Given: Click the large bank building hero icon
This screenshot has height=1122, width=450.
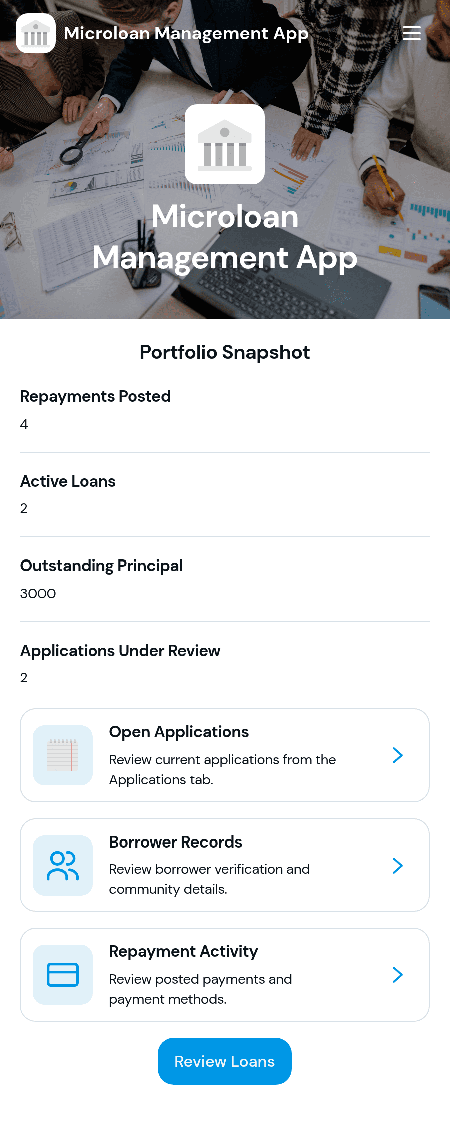Looking at the screenshot, I should pos(225,144).
